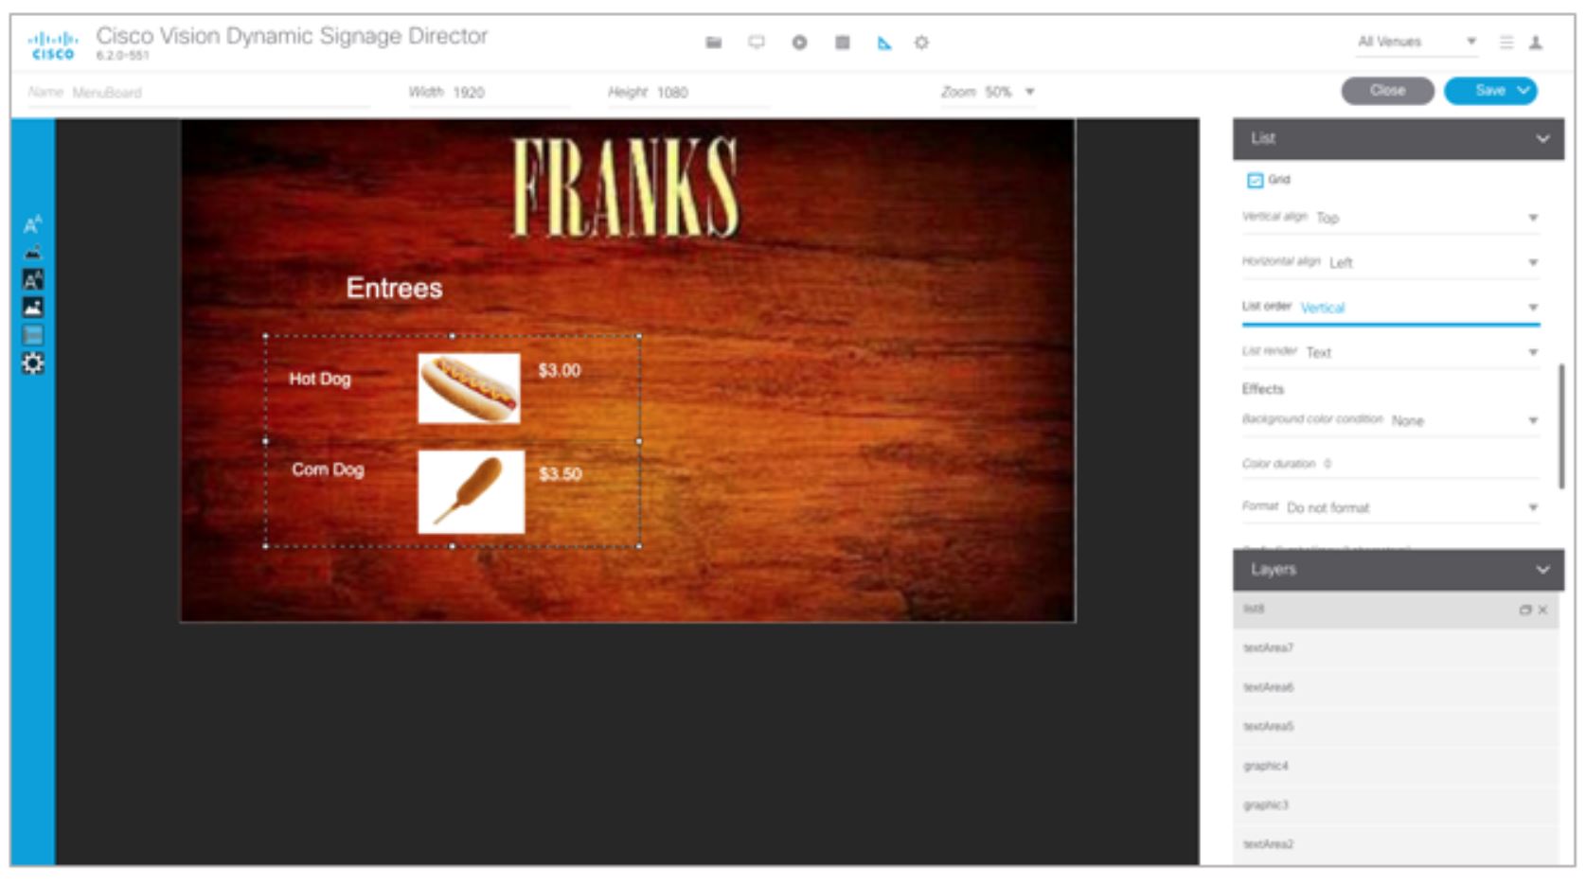This screenshot has width=1586, height=885.
Task: Click the Close button
Action: [1387, 91]
